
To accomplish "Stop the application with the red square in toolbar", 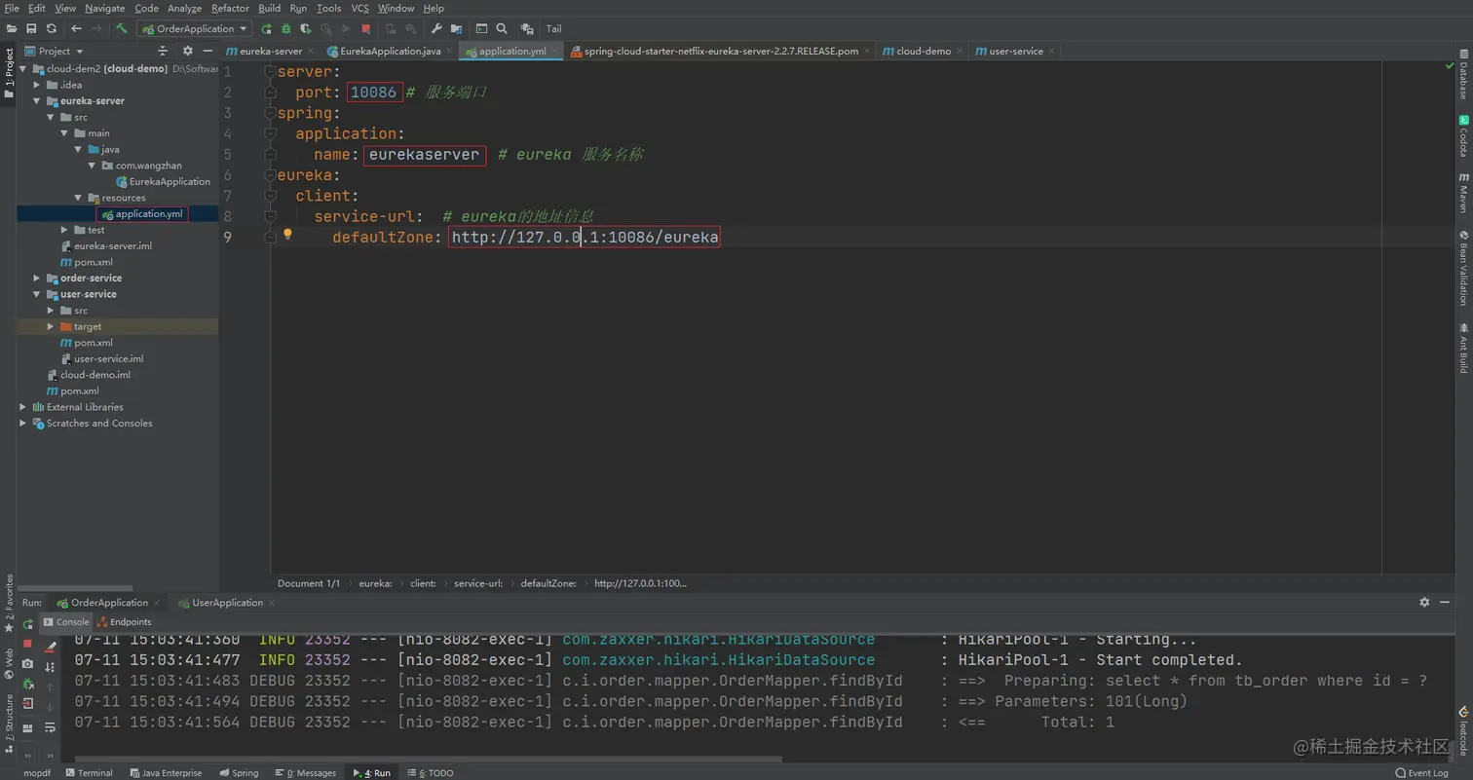I will coord(365,29).
